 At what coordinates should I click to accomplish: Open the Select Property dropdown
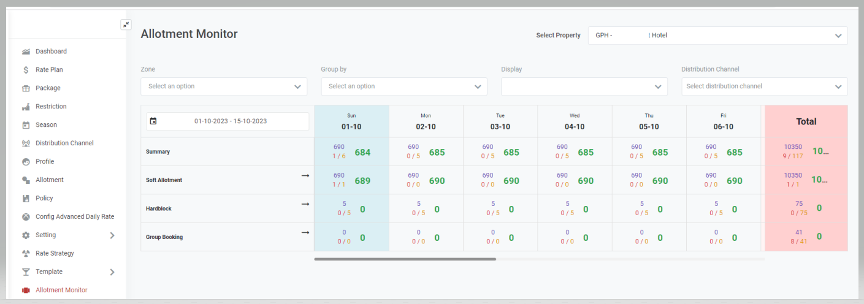[717, 36]
